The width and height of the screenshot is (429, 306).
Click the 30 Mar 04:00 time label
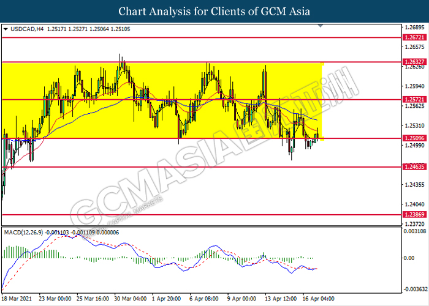tap(130, 299)
